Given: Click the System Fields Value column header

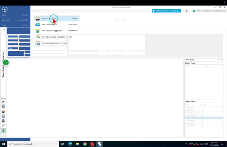Looking at the screenshot, I should coord(212,104).
